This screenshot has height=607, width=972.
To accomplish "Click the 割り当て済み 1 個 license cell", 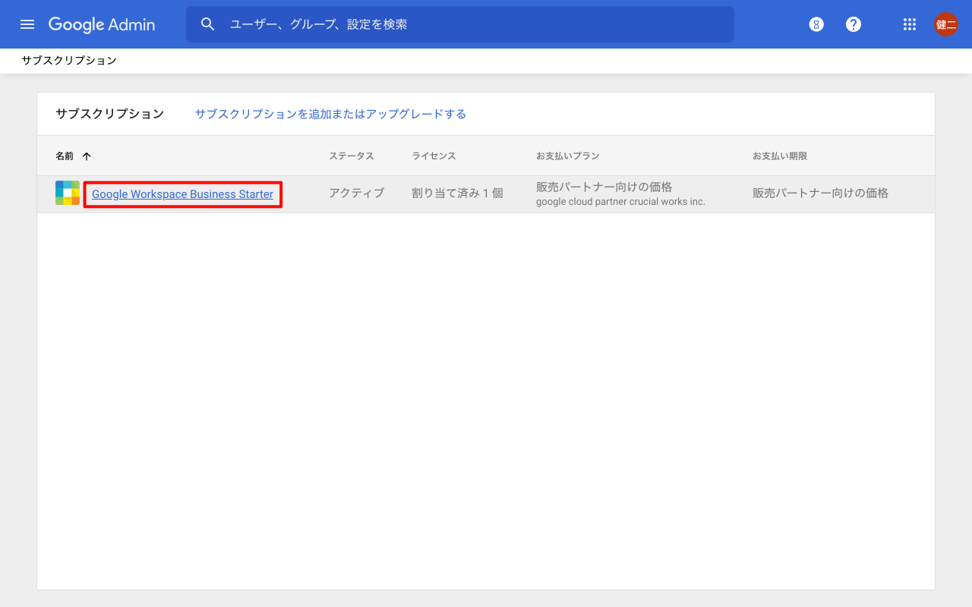I will [458, 193].
